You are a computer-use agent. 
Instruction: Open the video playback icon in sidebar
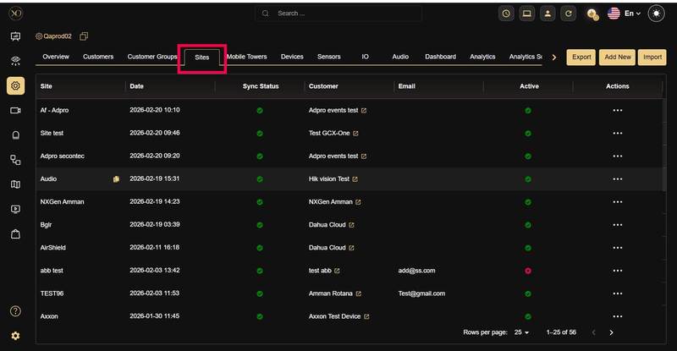(x=15, y=210)
